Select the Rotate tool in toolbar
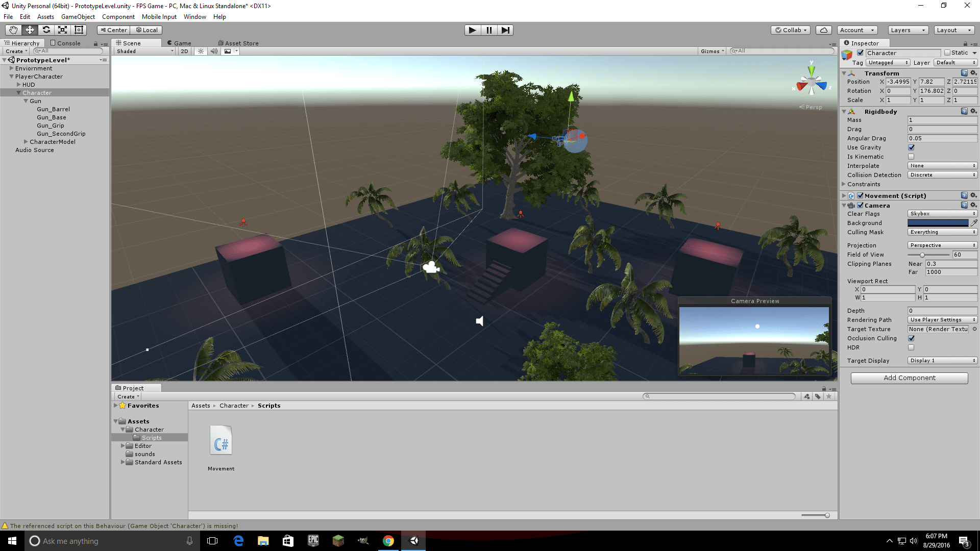The image size is (980, 551). [46, 30]
